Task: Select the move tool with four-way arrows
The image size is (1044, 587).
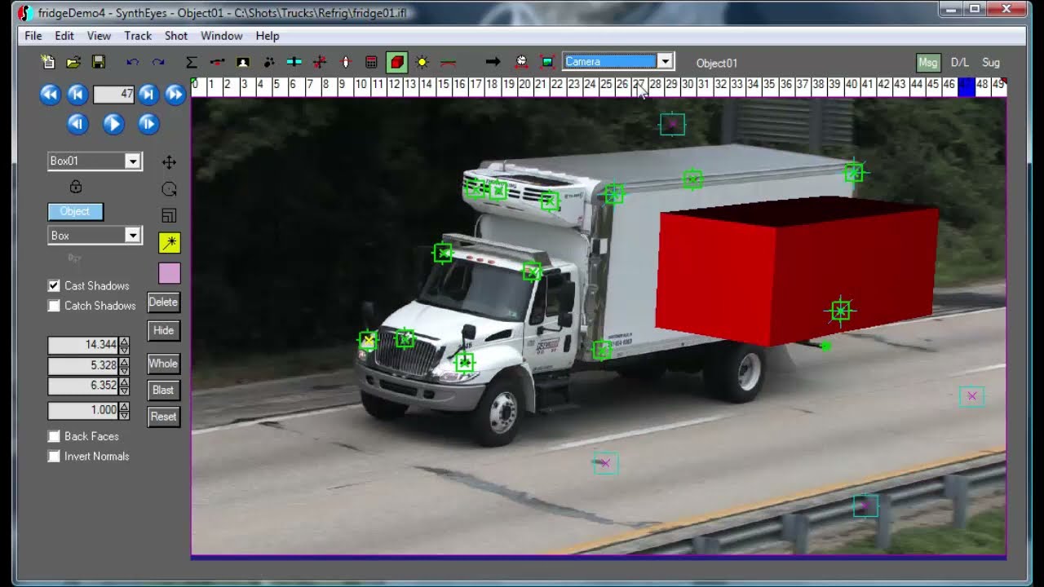Action: 170,162
